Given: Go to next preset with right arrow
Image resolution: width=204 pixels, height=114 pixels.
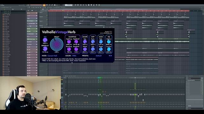Looking at the screenshot, I should point(111,56).
